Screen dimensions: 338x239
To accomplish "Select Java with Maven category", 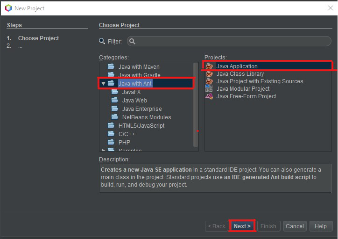I will coord(139,67).
